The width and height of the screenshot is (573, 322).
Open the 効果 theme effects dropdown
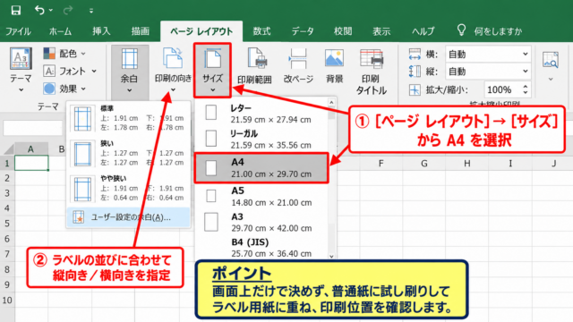64,89
